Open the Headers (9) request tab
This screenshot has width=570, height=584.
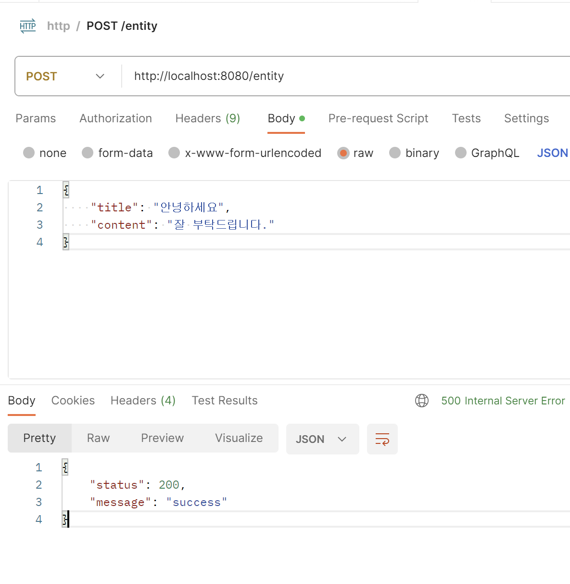click(208, 118)
